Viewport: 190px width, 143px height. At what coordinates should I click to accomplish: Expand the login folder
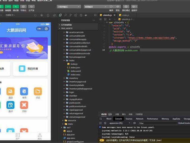(x=71, y=92)
